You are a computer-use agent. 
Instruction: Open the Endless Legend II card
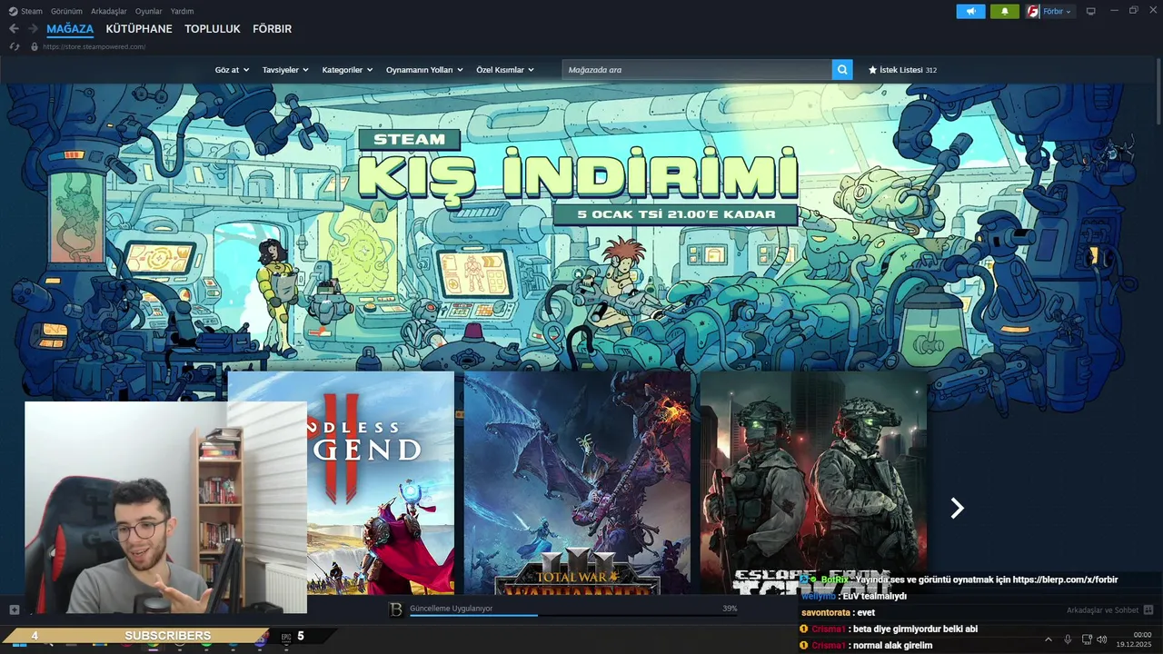[380, 482]
